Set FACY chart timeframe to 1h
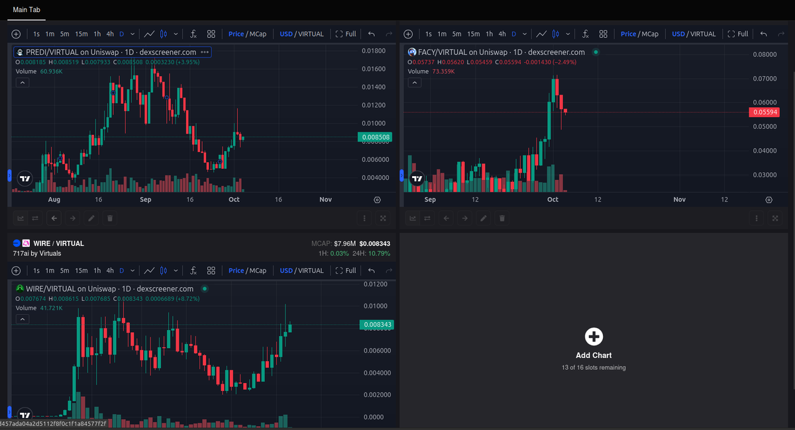Image resolution: width=795 pixels, height=430 pixels. click(489, 34)
